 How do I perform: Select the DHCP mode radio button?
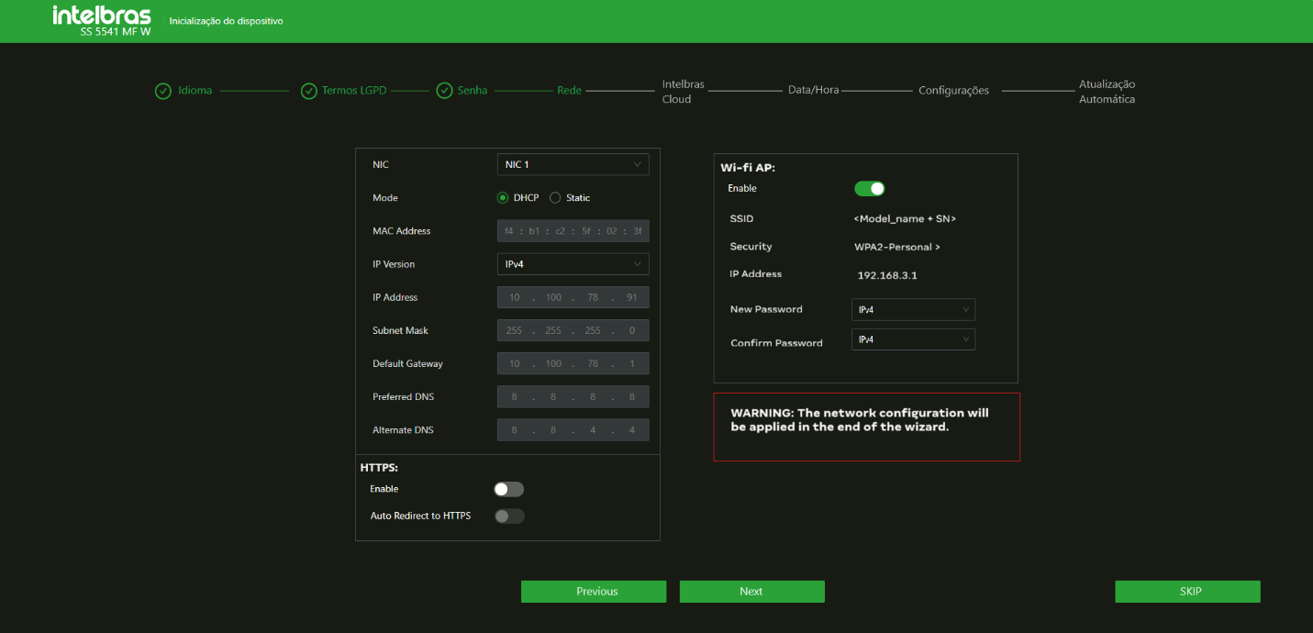tap(503, 198)
